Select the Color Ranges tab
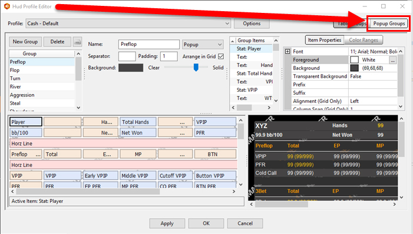 [364, 40]
